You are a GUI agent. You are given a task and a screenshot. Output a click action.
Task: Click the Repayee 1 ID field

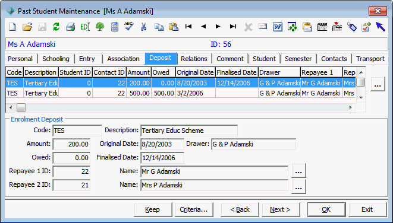point(71,171)
